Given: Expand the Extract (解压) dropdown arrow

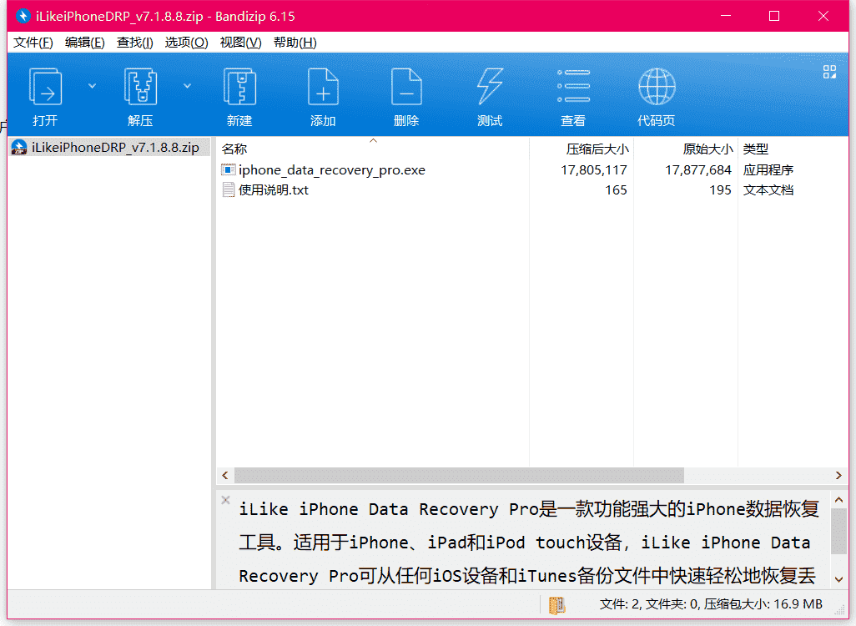Looking at the screenshot, I should [x=187, y=86].
